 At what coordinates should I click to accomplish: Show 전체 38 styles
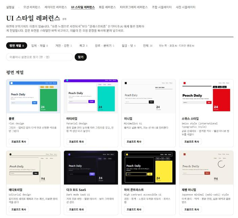(x=148, y=46)
